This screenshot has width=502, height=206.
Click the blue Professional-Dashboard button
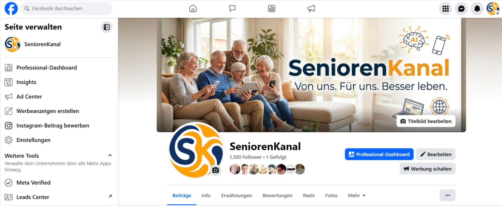click(379, 154)
